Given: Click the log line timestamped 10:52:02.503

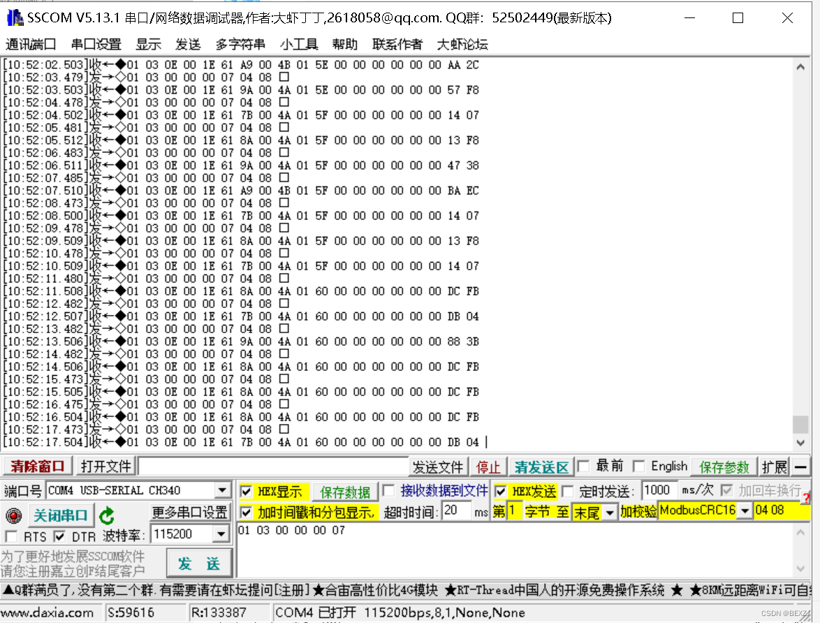Looking at the screenshot, I should click(242, 65).
